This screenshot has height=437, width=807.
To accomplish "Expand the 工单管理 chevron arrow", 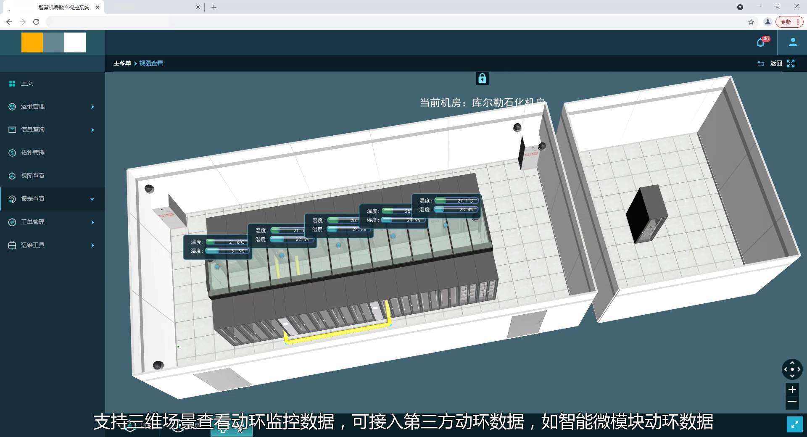I will click(92, 222).
